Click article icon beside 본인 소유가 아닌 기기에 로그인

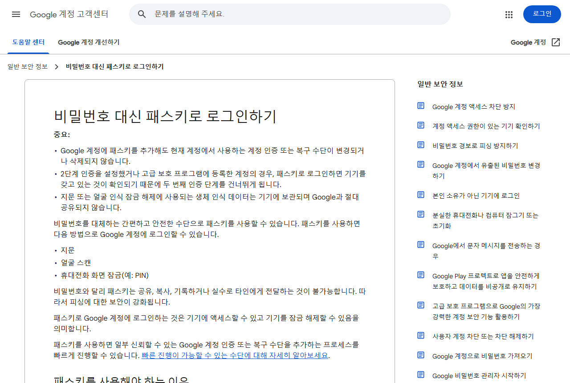421,195
